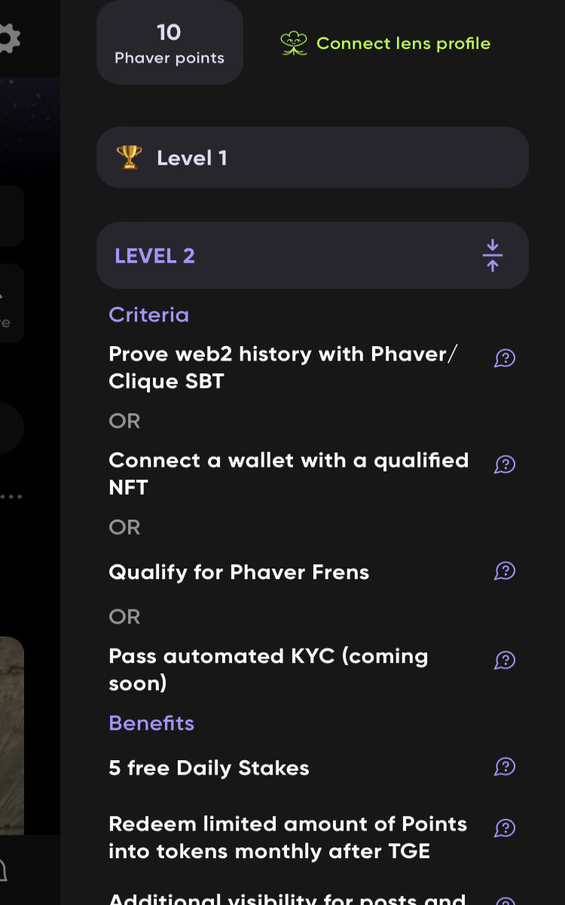Click the Criteria section heading

[x=148, y=314]
